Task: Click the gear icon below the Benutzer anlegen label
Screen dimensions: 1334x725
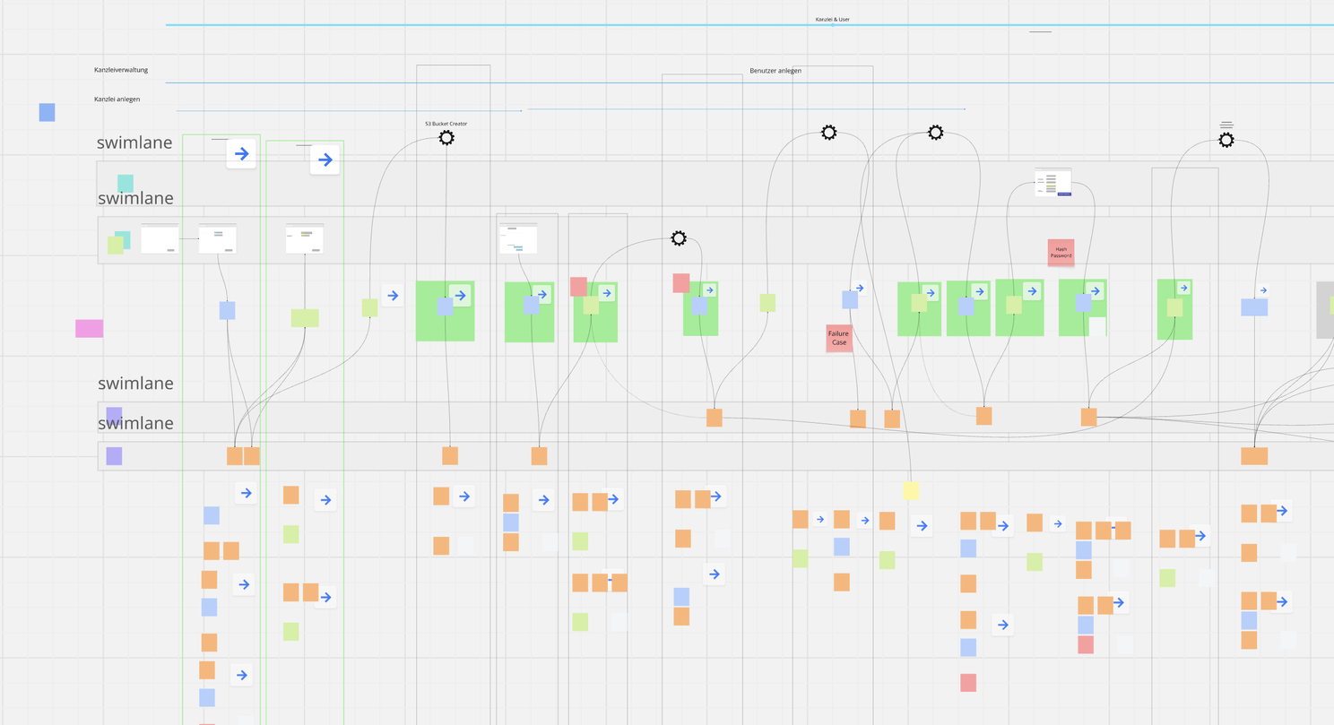Action: pyautogui.click(x=827, y=132)
